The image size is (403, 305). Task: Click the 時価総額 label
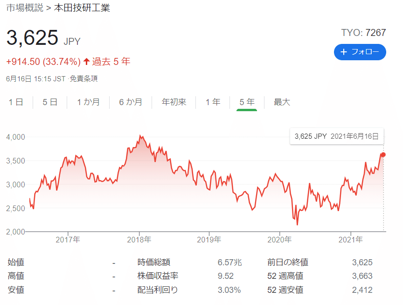point(154,262)
